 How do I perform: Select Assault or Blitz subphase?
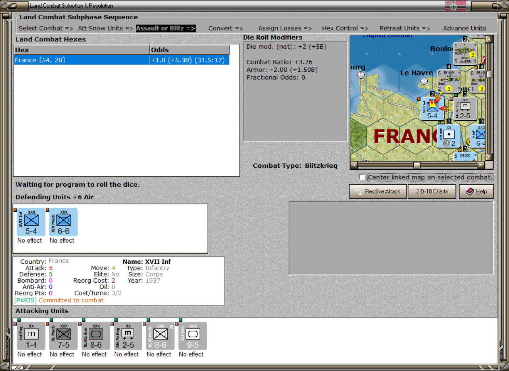166,28
